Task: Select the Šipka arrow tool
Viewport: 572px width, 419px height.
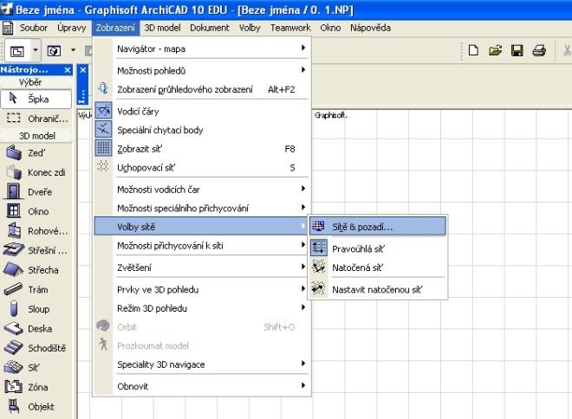Action: 36,99
